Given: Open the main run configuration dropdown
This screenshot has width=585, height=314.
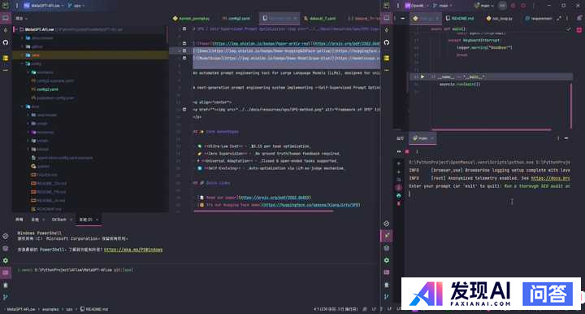Looking at the screenshot, I should click(x=484, y=6).
